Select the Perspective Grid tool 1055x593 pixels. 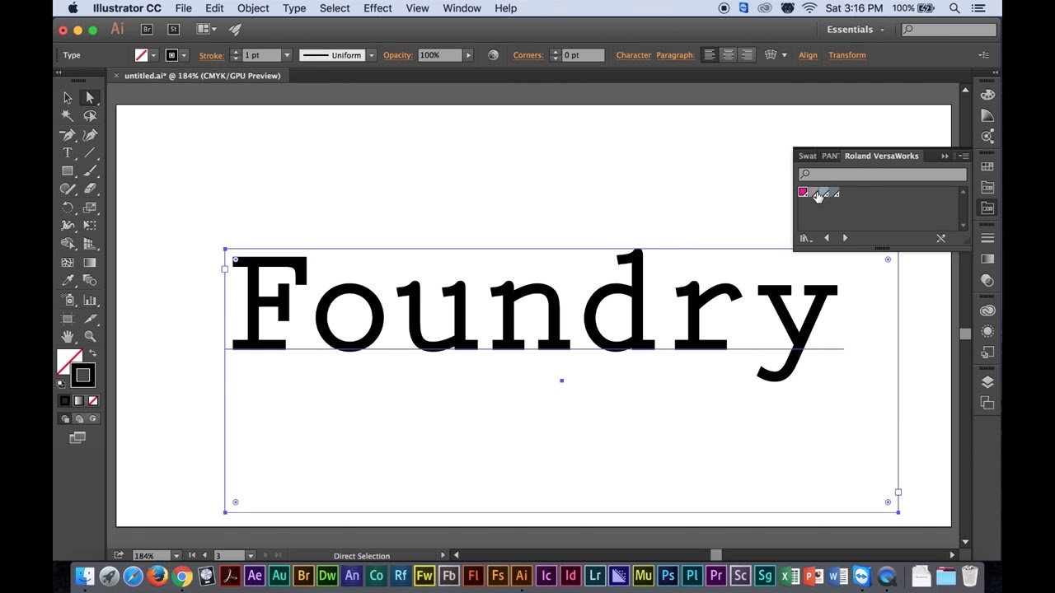90,244
